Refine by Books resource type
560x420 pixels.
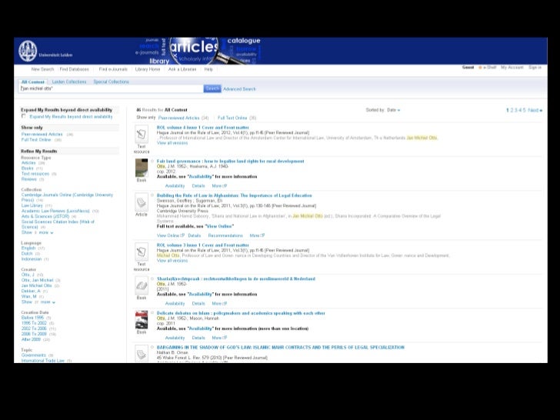click(28, 168)
